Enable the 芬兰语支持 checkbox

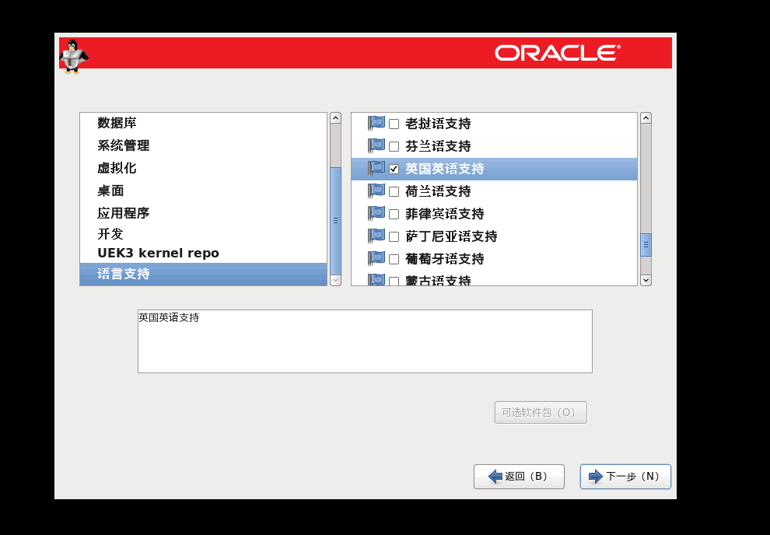pos(394,146)
